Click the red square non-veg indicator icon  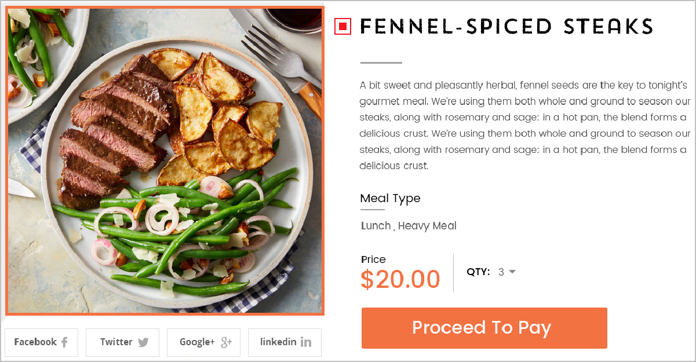click(x=343, y=26)
